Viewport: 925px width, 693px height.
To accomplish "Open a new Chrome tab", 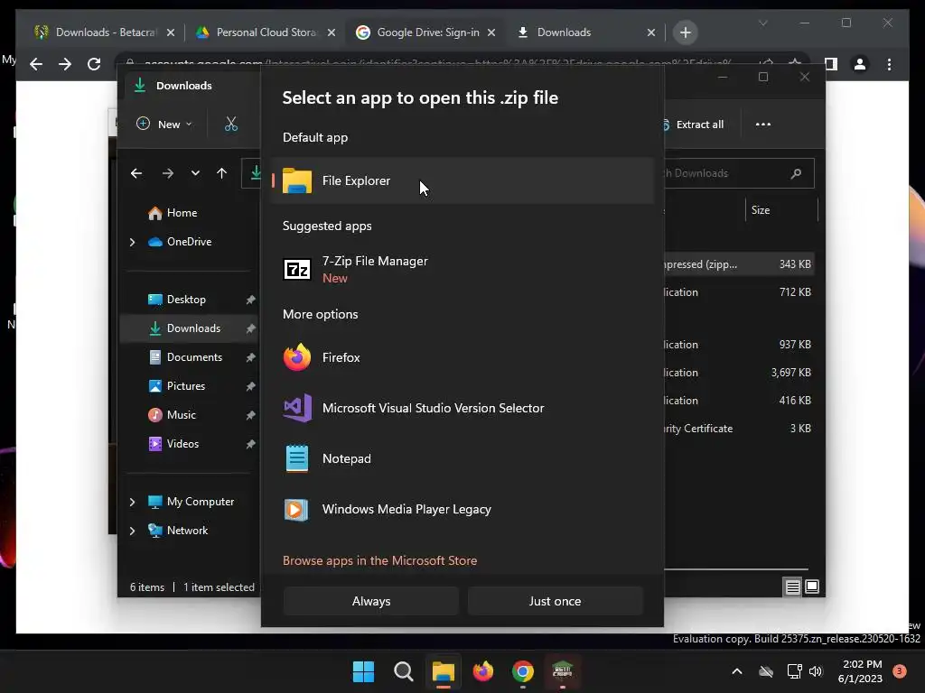I will (x=685, y=32).
